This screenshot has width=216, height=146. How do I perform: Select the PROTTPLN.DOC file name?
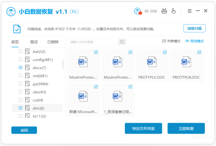click(x=186, y=77)
